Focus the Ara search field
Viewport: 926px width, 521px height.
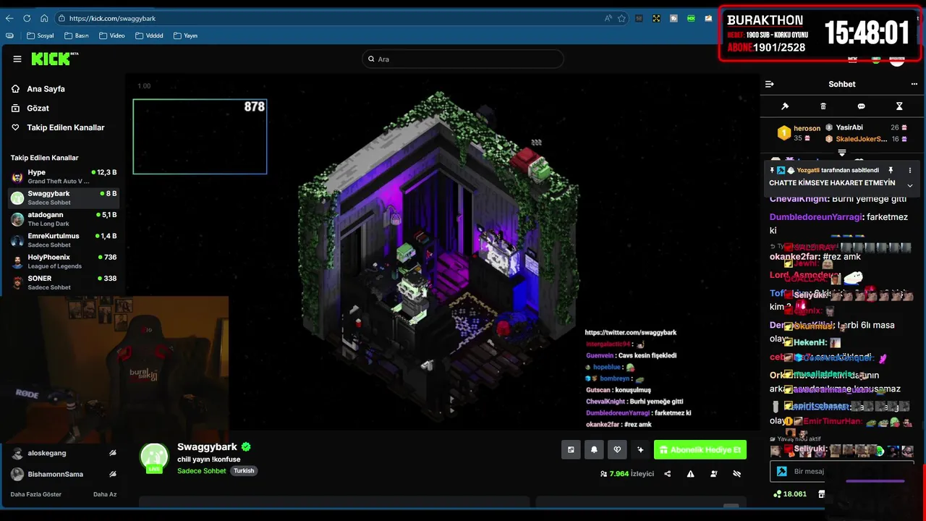point(463,59)
